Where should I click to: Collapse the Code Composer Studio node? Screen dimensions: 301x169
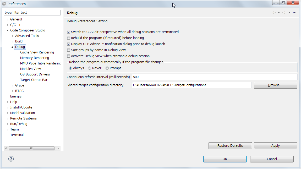(x=8, y=30)
